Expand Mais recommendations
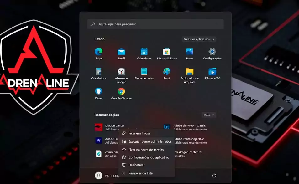The height and width of the screenshot is (184, 299). click(209, 115)
